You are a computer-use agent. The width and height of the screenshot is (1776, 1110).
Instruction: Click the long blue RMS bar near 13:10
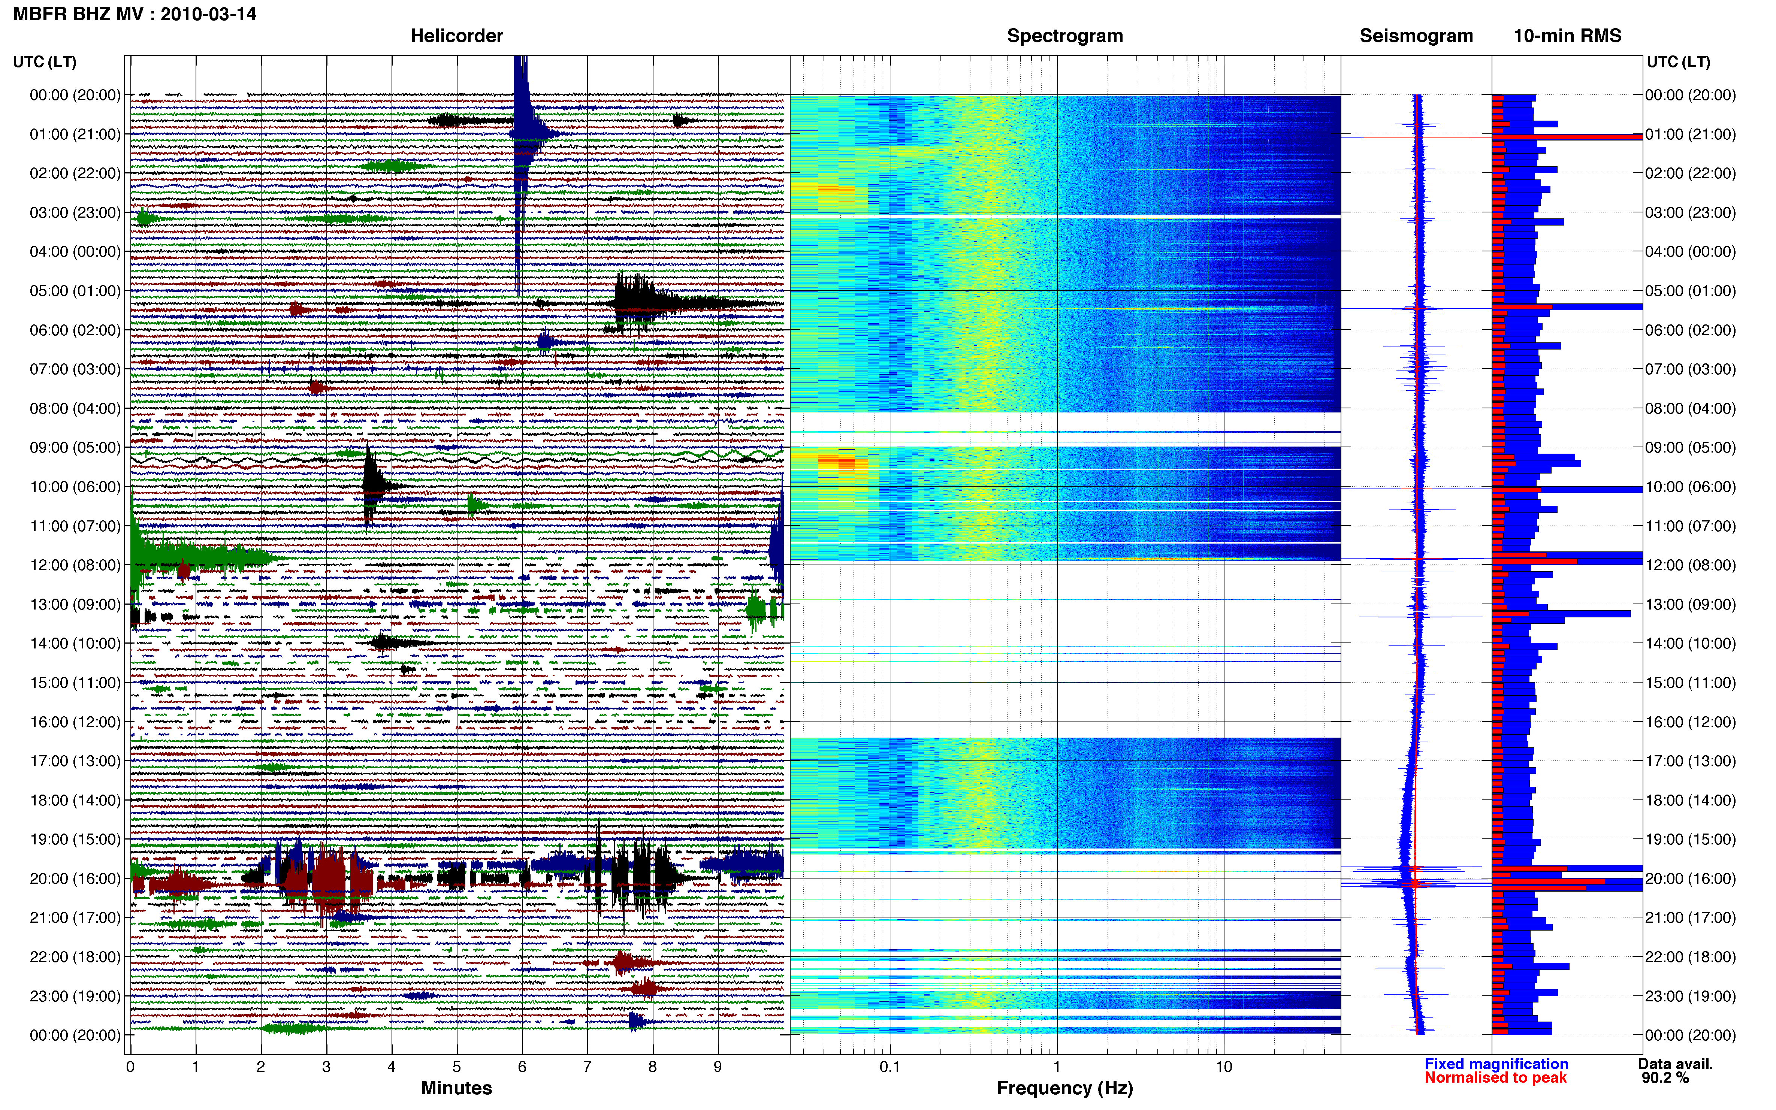click(x=1561, y=614)
